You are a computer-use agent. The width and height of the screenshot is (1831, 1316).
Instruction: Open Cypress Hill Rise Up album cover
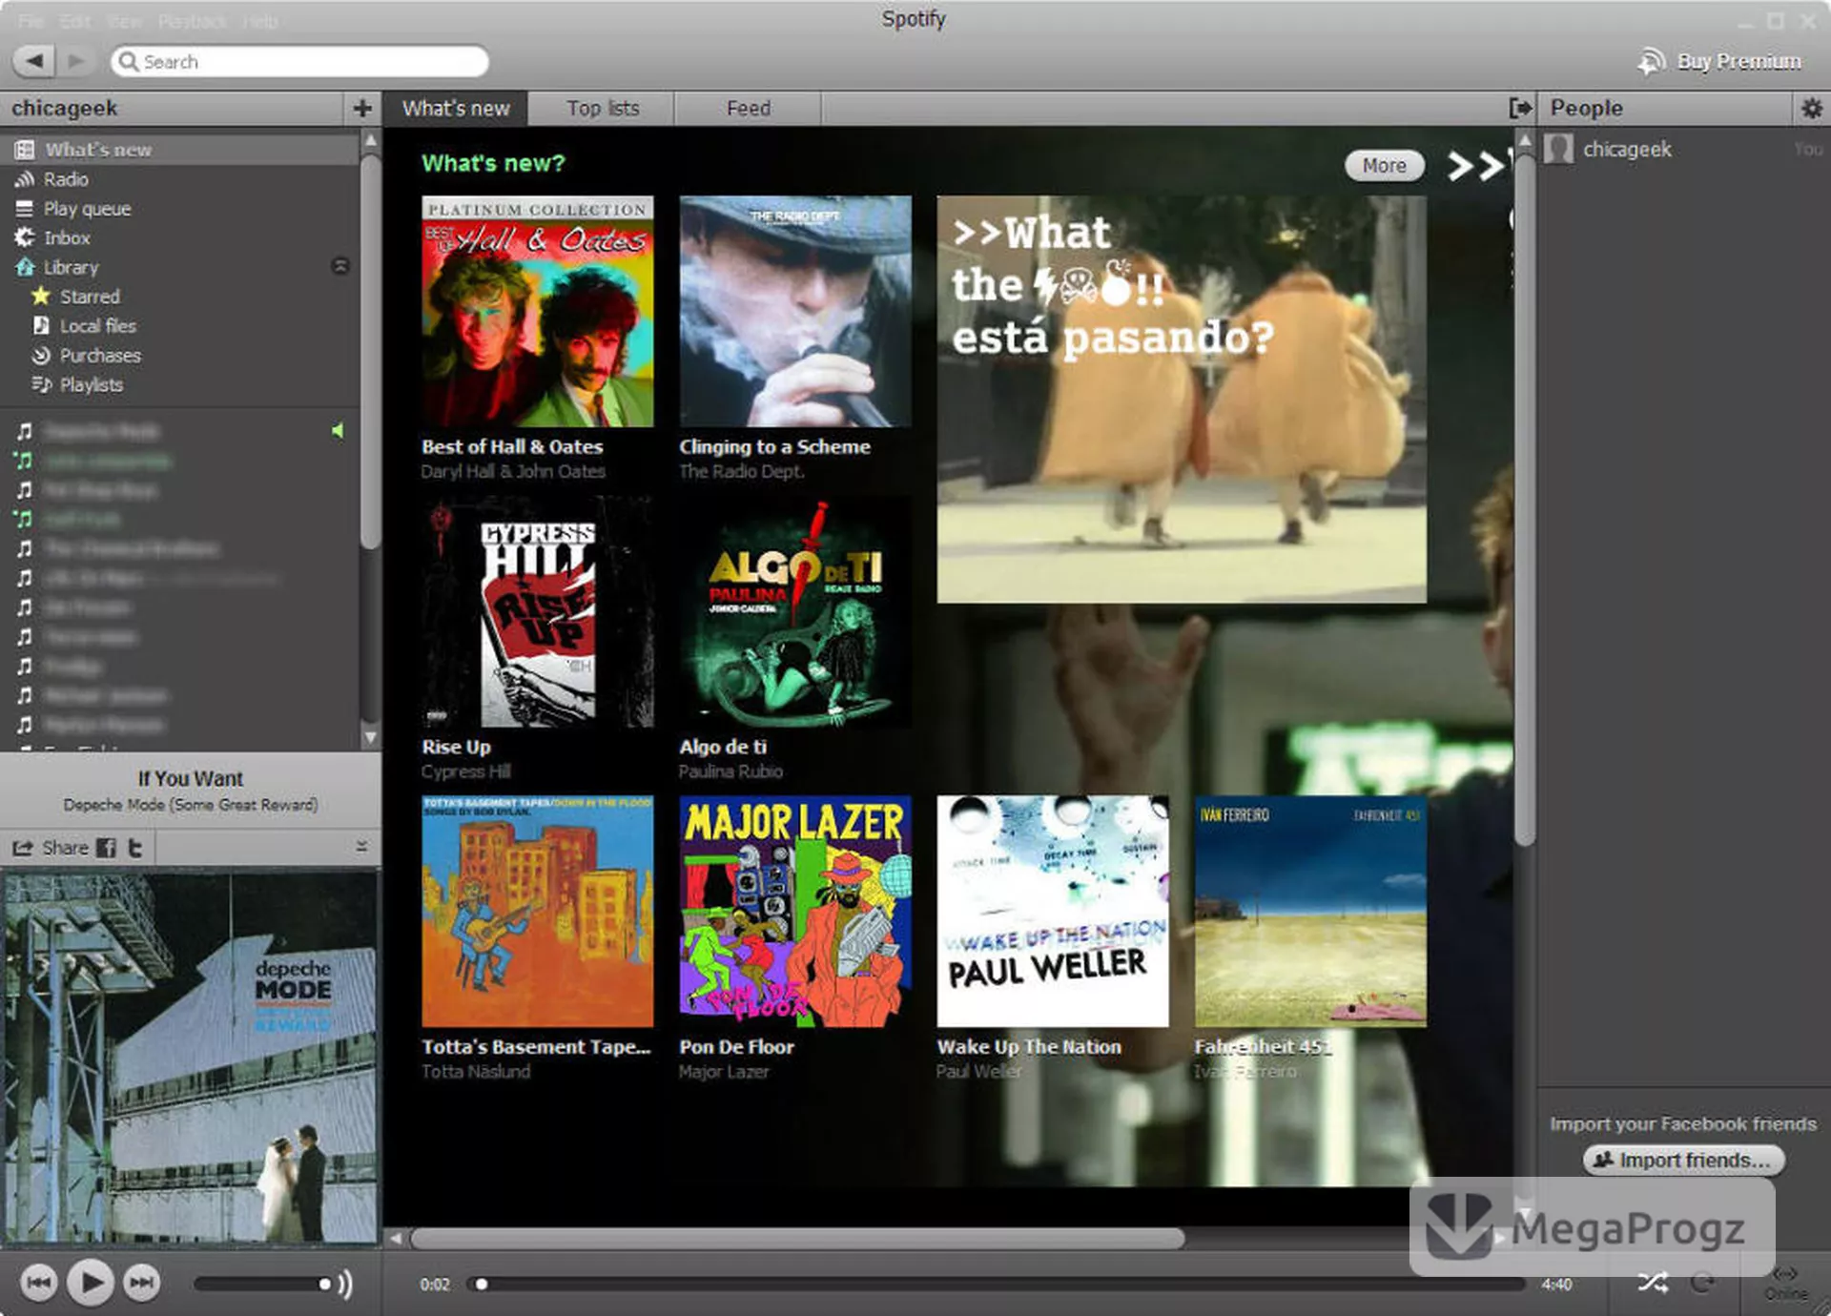tap(538, 611)
